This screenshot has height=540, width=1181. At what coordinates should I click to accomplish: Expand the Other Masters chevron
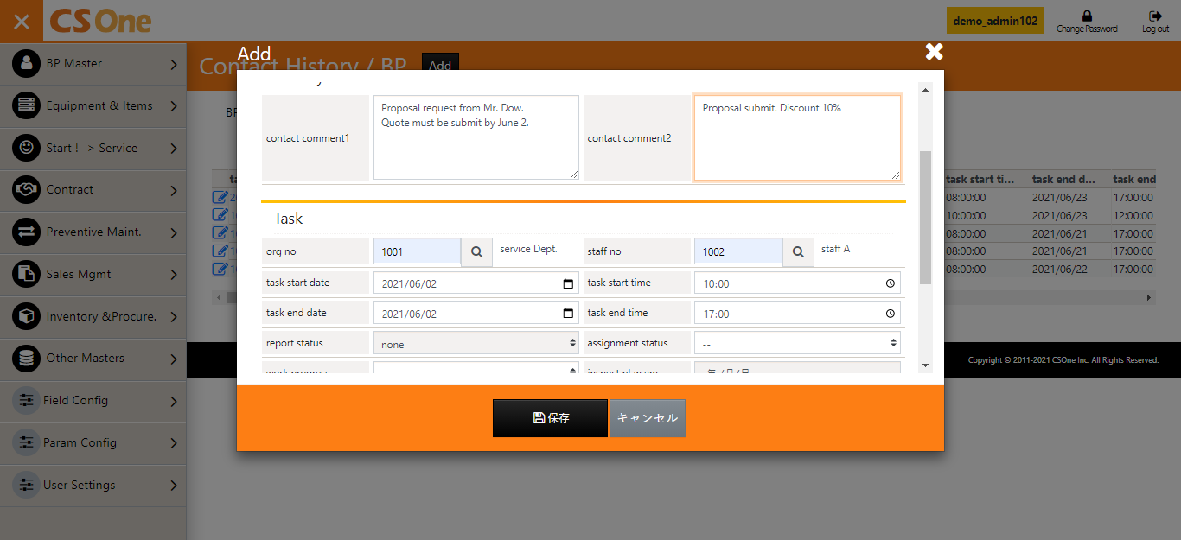tap(173, 359)
